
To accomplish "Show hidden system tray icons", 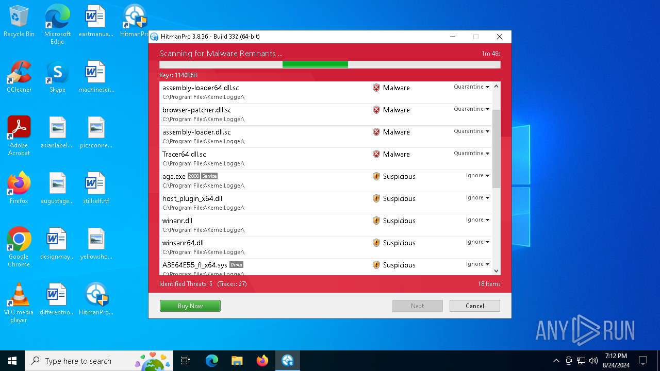I will coord(556,361).
